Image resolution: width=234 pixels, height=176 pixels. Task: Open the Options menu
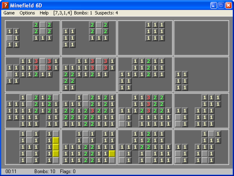pyautogui.click(x=27, y=13)
